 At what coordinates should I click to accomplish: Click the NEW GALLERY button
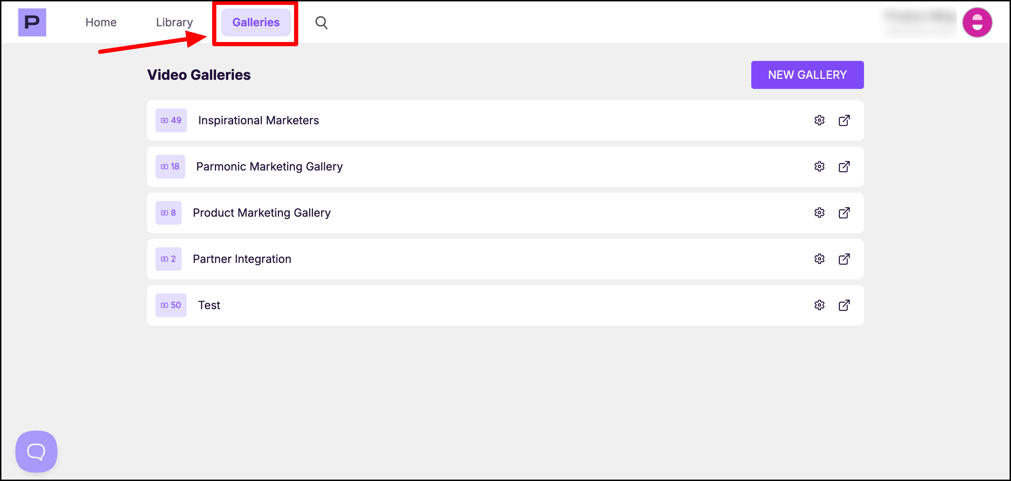tap(807, 75)
